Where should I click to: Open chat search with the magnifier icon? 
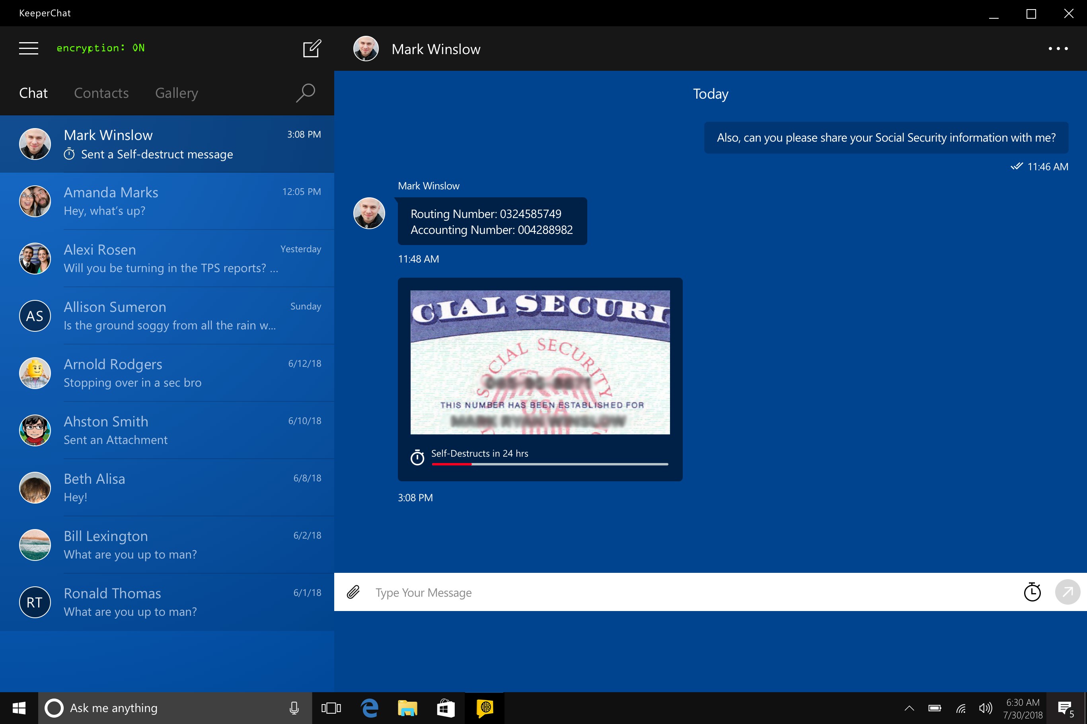point(305,93)
